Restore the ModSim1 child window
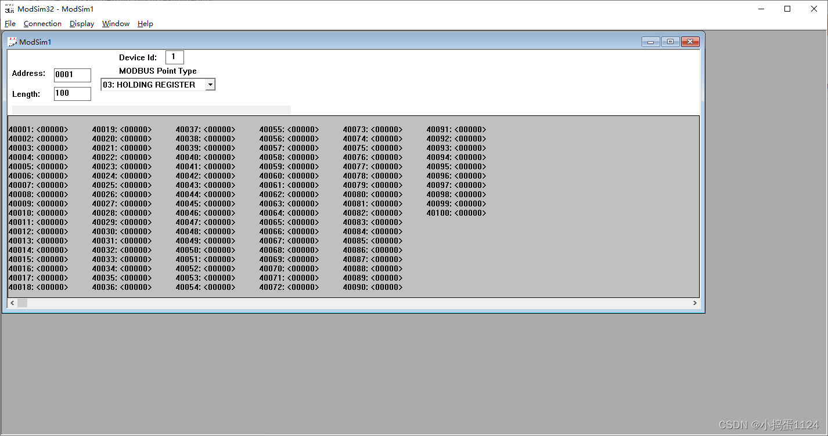The height and width of the screenshot is (436, 828). [x=670, y=41]
